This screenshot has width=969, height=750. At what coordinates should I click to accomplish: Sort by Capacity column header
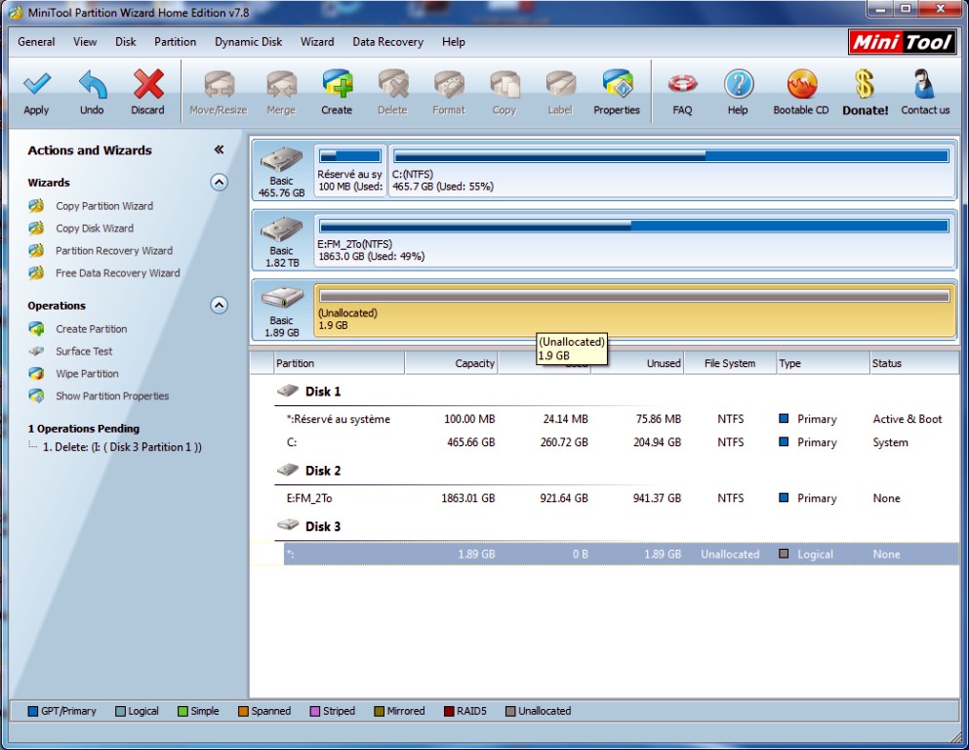[x=452, y=363]
